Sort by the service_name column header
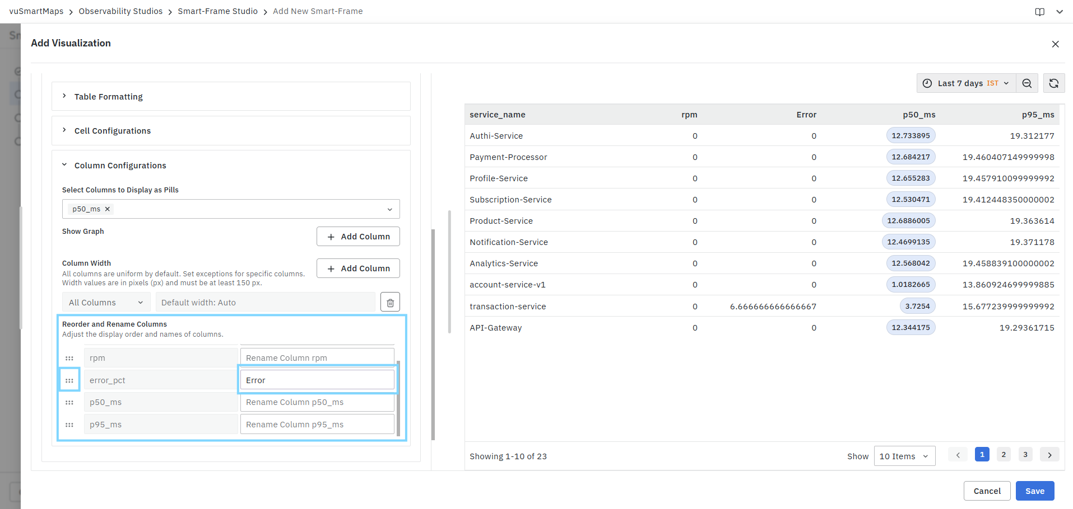 click(x=498, y=115)
